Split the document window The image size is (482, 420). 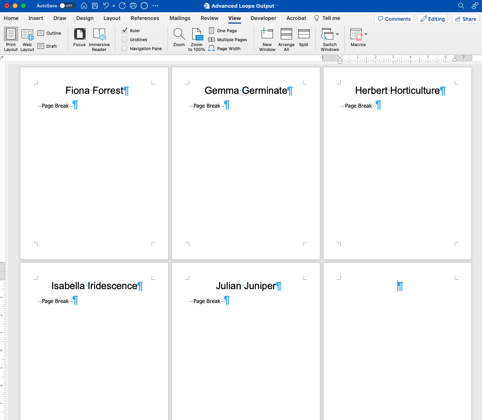pyautogui.click(x=304, y=35)
